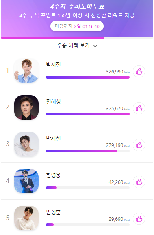
Task: Vote thumbs-up for 박서진
Action: coord(139,71)
